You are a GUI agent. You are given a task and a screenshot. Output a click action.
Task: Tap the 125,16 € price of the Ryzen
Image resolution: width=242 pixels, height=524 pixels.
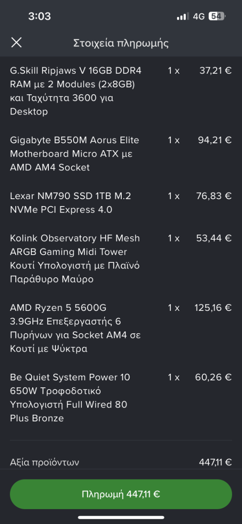pyautogui.click(x=213, y=308)
